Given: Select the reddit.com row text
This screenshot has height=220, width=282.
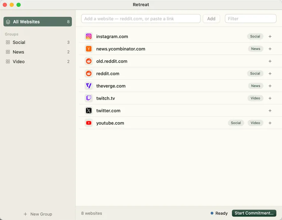Looking at the screenshot, I should (108, 74).
